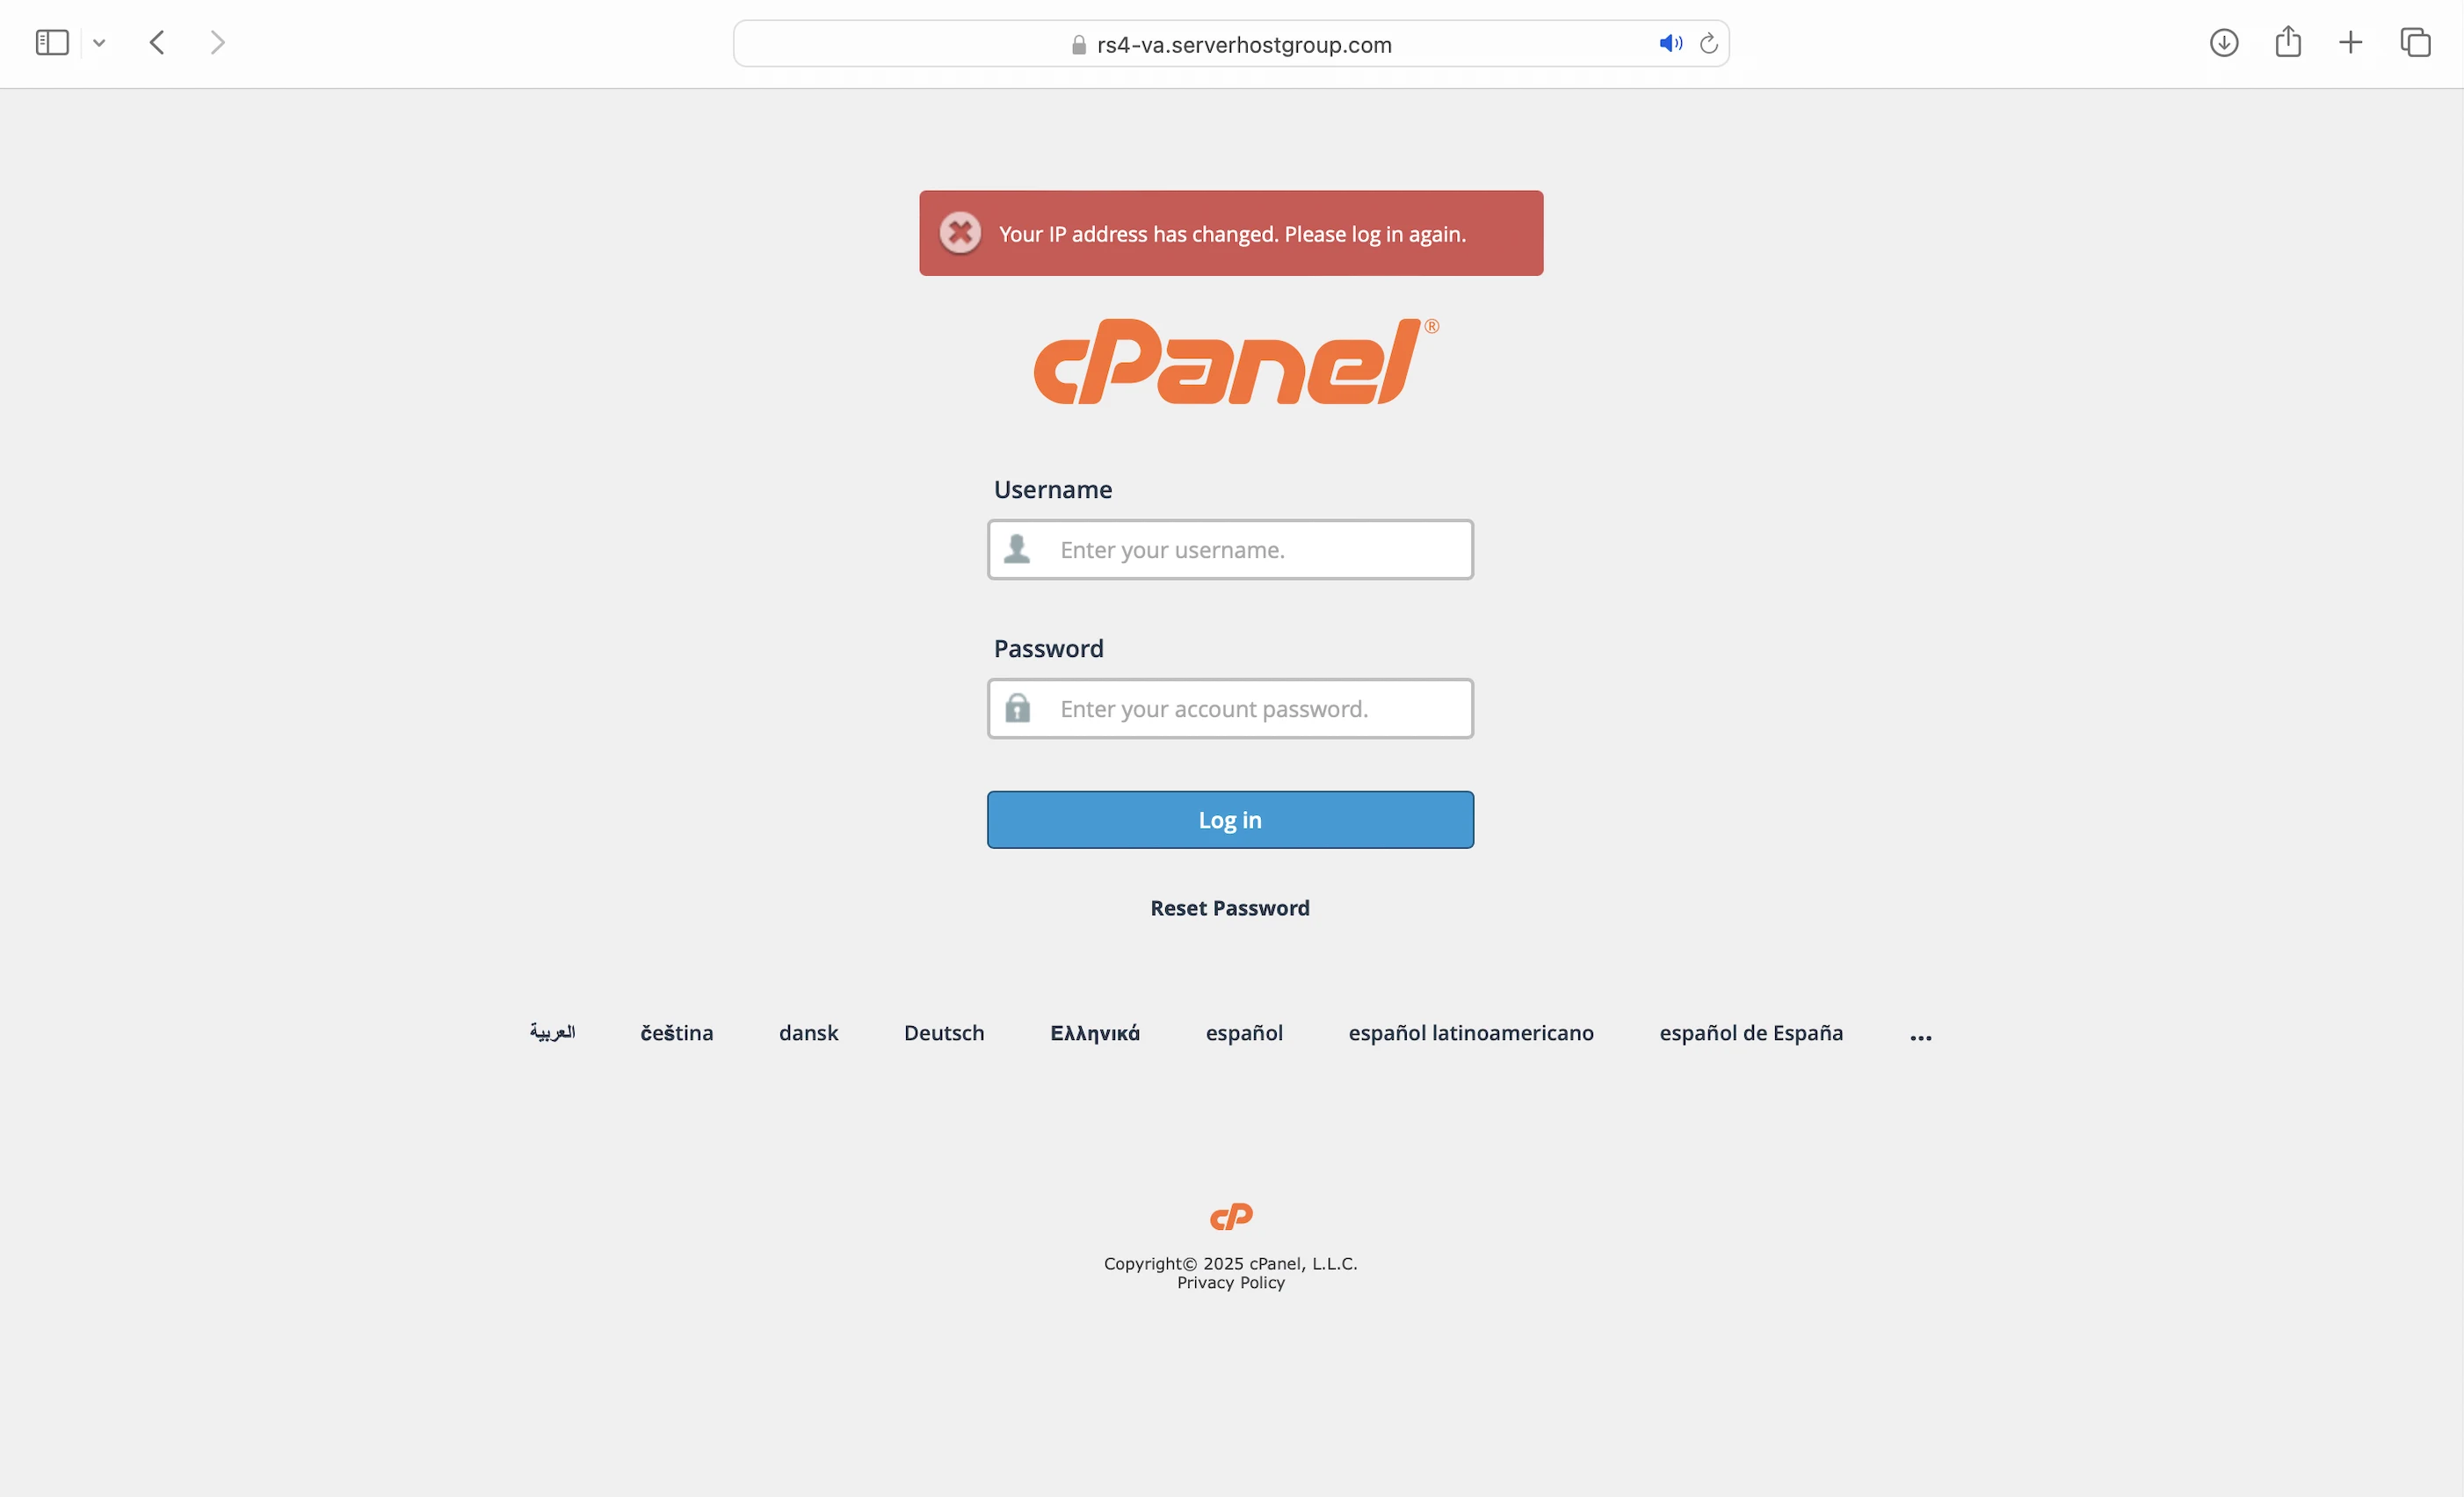Open a new tab with the plus icon

tap(2351, 43)
